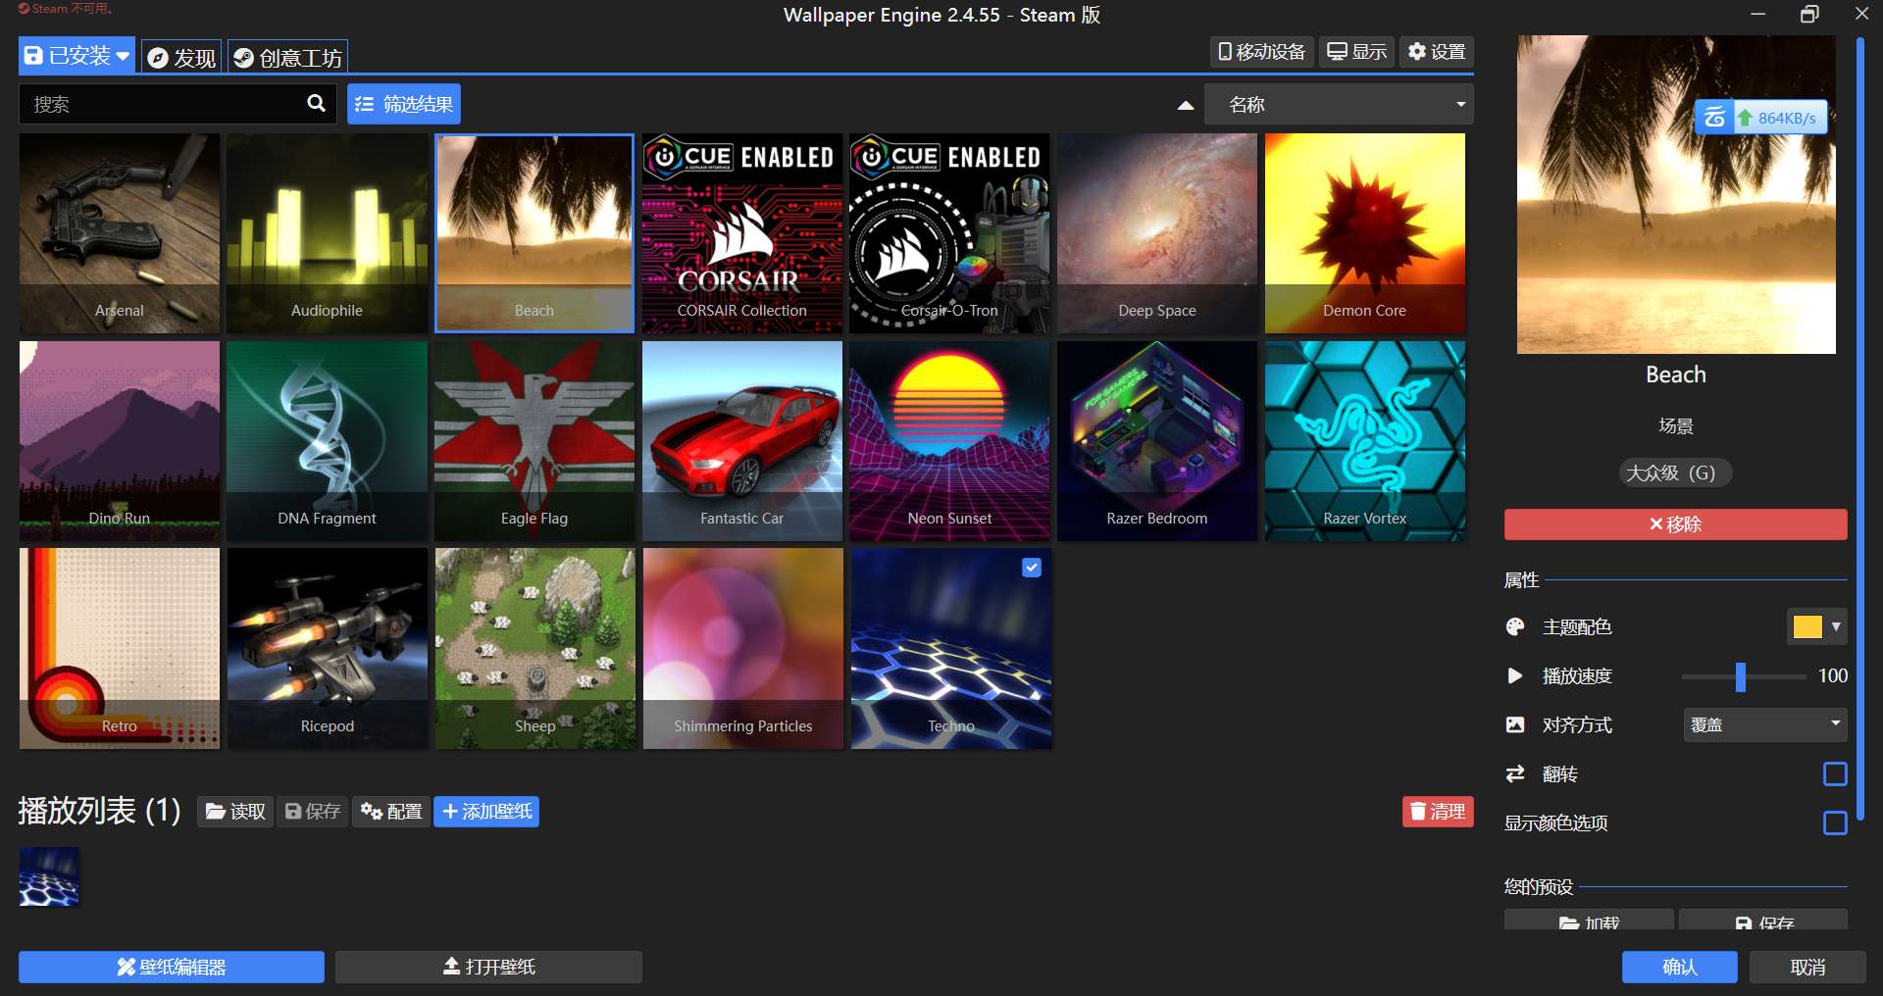Toggle the filter results (筛选结果) button
Viewport: 1883px width, 996px height.
click(x=404, y=104)
